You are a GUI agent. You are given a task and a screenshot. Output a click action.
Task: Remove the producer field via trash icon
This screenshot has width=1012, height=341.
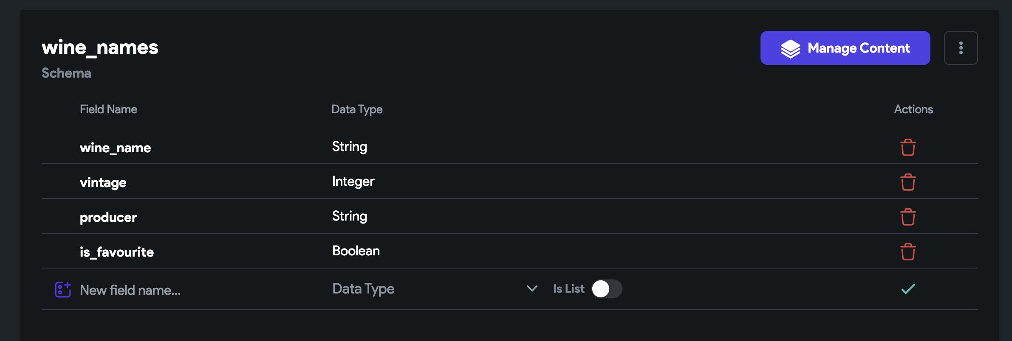coord(908,217)
